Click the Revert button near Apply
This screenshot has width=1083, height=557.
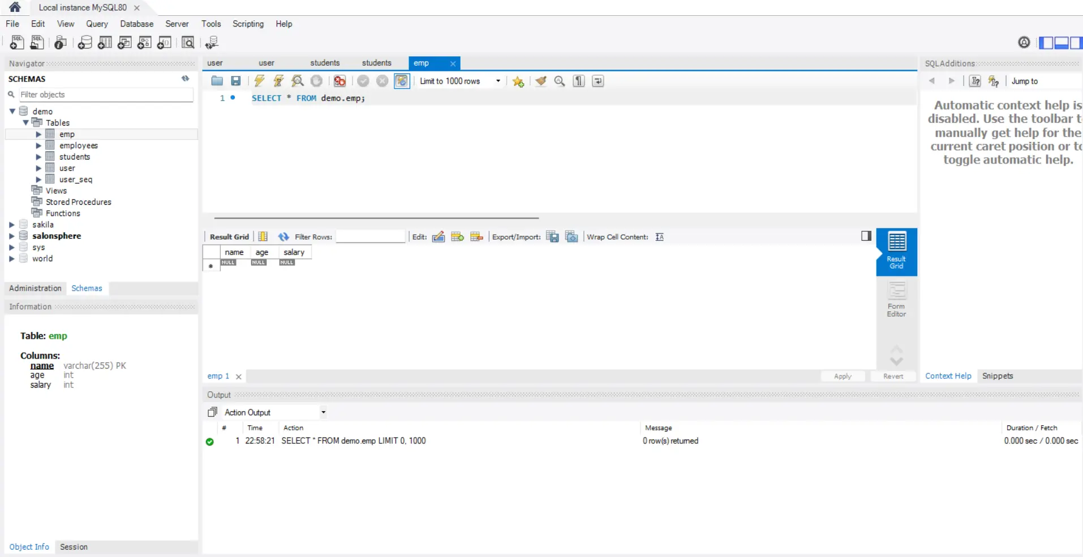[x=893, y=375]
